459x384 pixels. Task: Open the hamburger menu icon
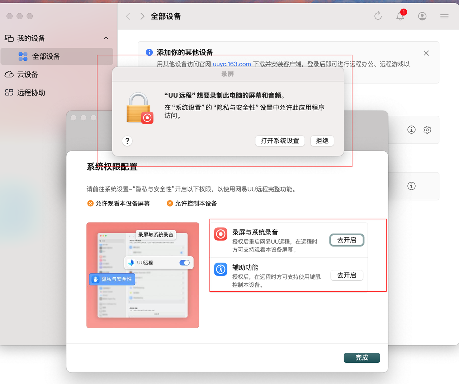pos(444,16)
